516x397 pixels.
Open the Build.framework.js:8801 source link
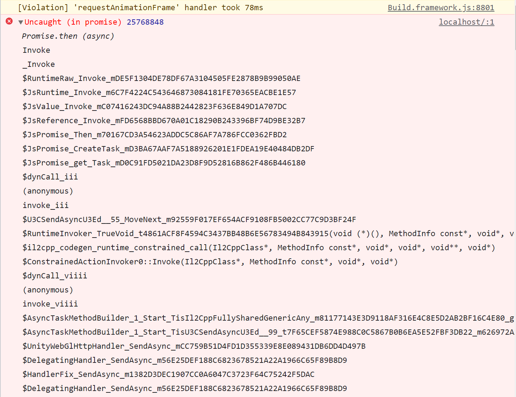coord(441,8)
